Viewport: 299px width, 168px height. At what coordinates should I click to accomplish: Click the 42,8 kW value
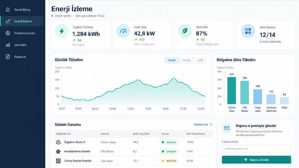click(144, 34)
